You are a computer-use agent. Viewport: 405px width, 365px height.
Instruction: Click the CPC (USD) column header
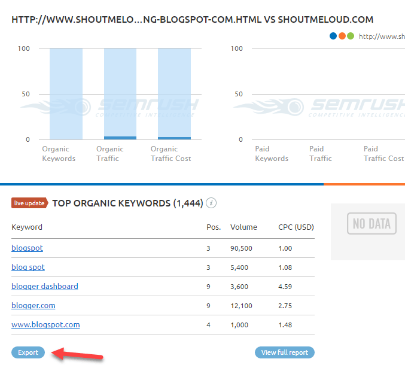coord(296,227)
